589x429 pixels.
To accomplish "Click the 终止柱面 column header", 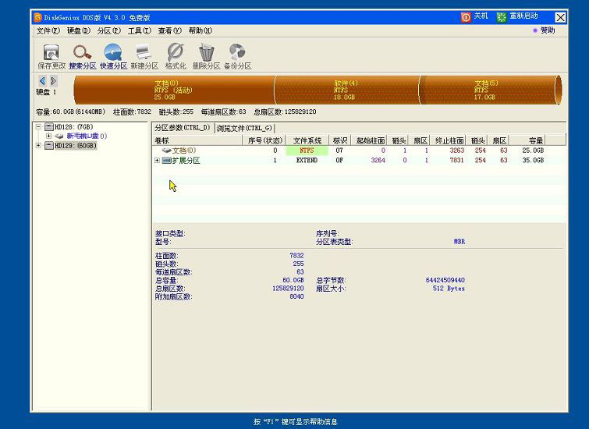I will (x=449, y=140).
